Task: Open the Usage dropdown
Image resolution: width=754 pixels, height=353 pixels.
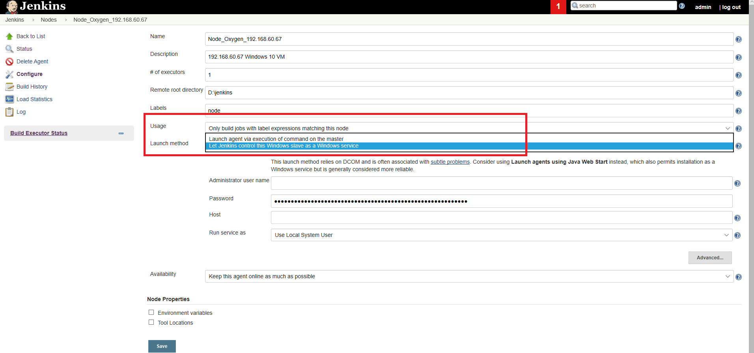Action: (x=469, y=128)
